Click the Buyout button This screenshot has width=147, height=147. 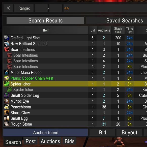(129, 133)
